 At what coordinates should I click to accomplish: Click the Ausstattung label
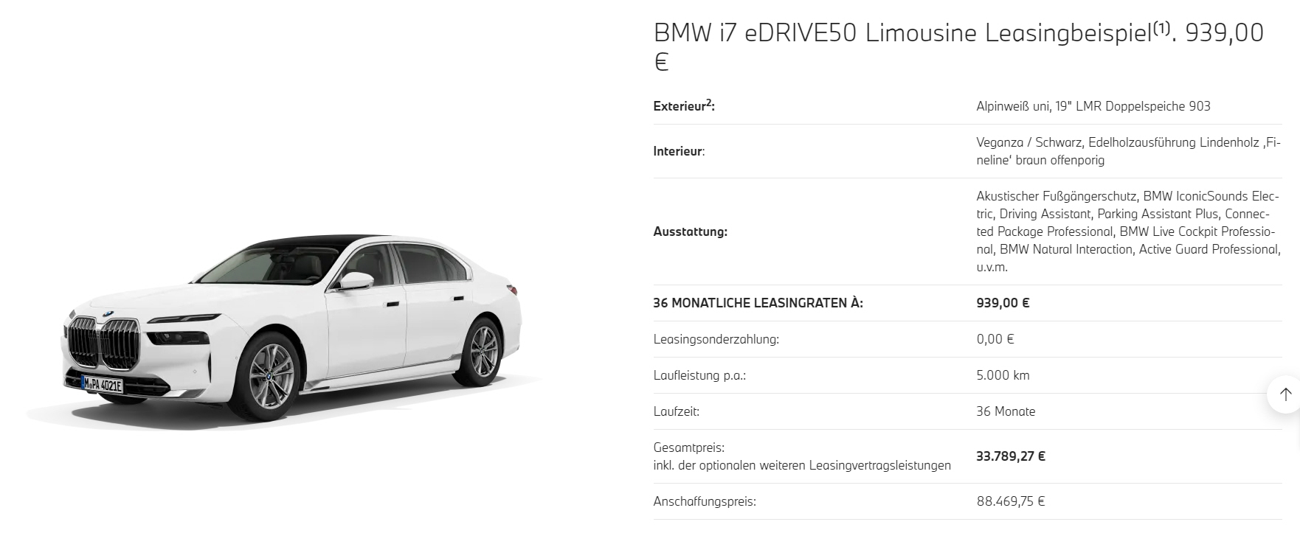pos(690,231)
